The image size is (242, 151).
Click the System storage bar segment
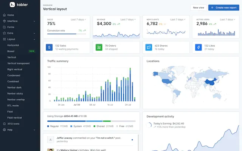click(x=94, y=121)
